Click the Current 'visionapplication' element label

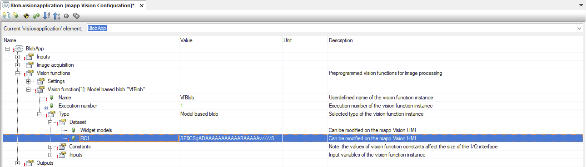(43, 28)
